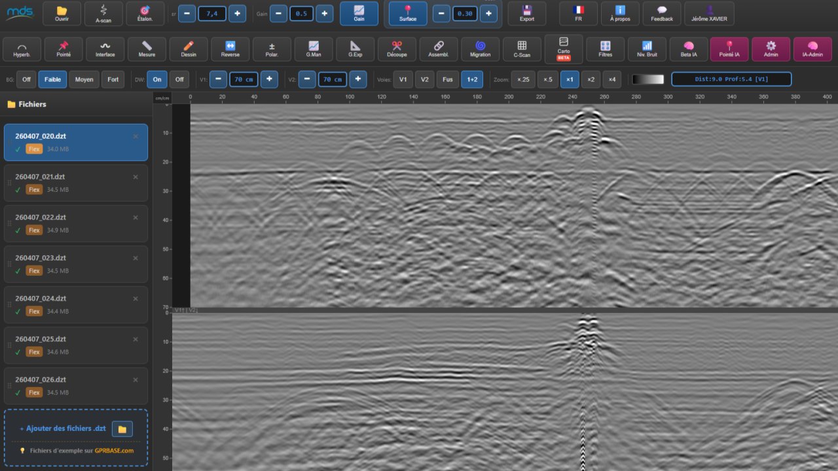The width and height of the screenshot is (838, 471).
Task: Open the Migration spiral tool
Action: 480,49
